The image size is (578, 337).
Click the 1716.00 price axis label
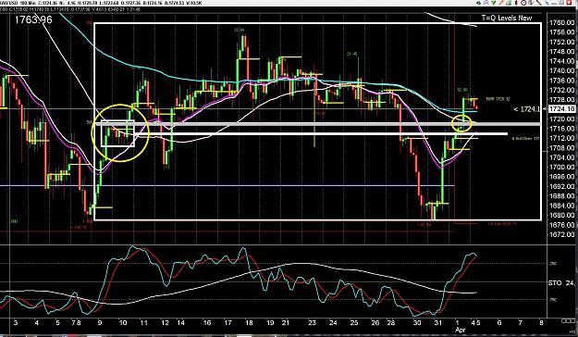pyautogui.click(x=562, y=129)
